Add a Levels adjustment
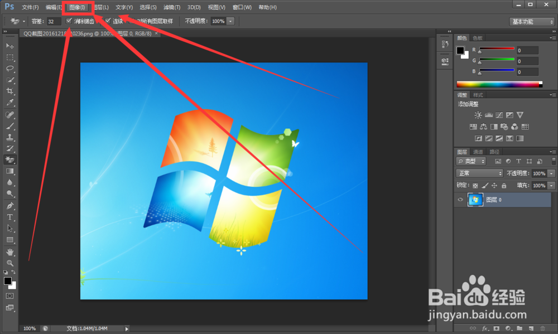 [489, 115]
